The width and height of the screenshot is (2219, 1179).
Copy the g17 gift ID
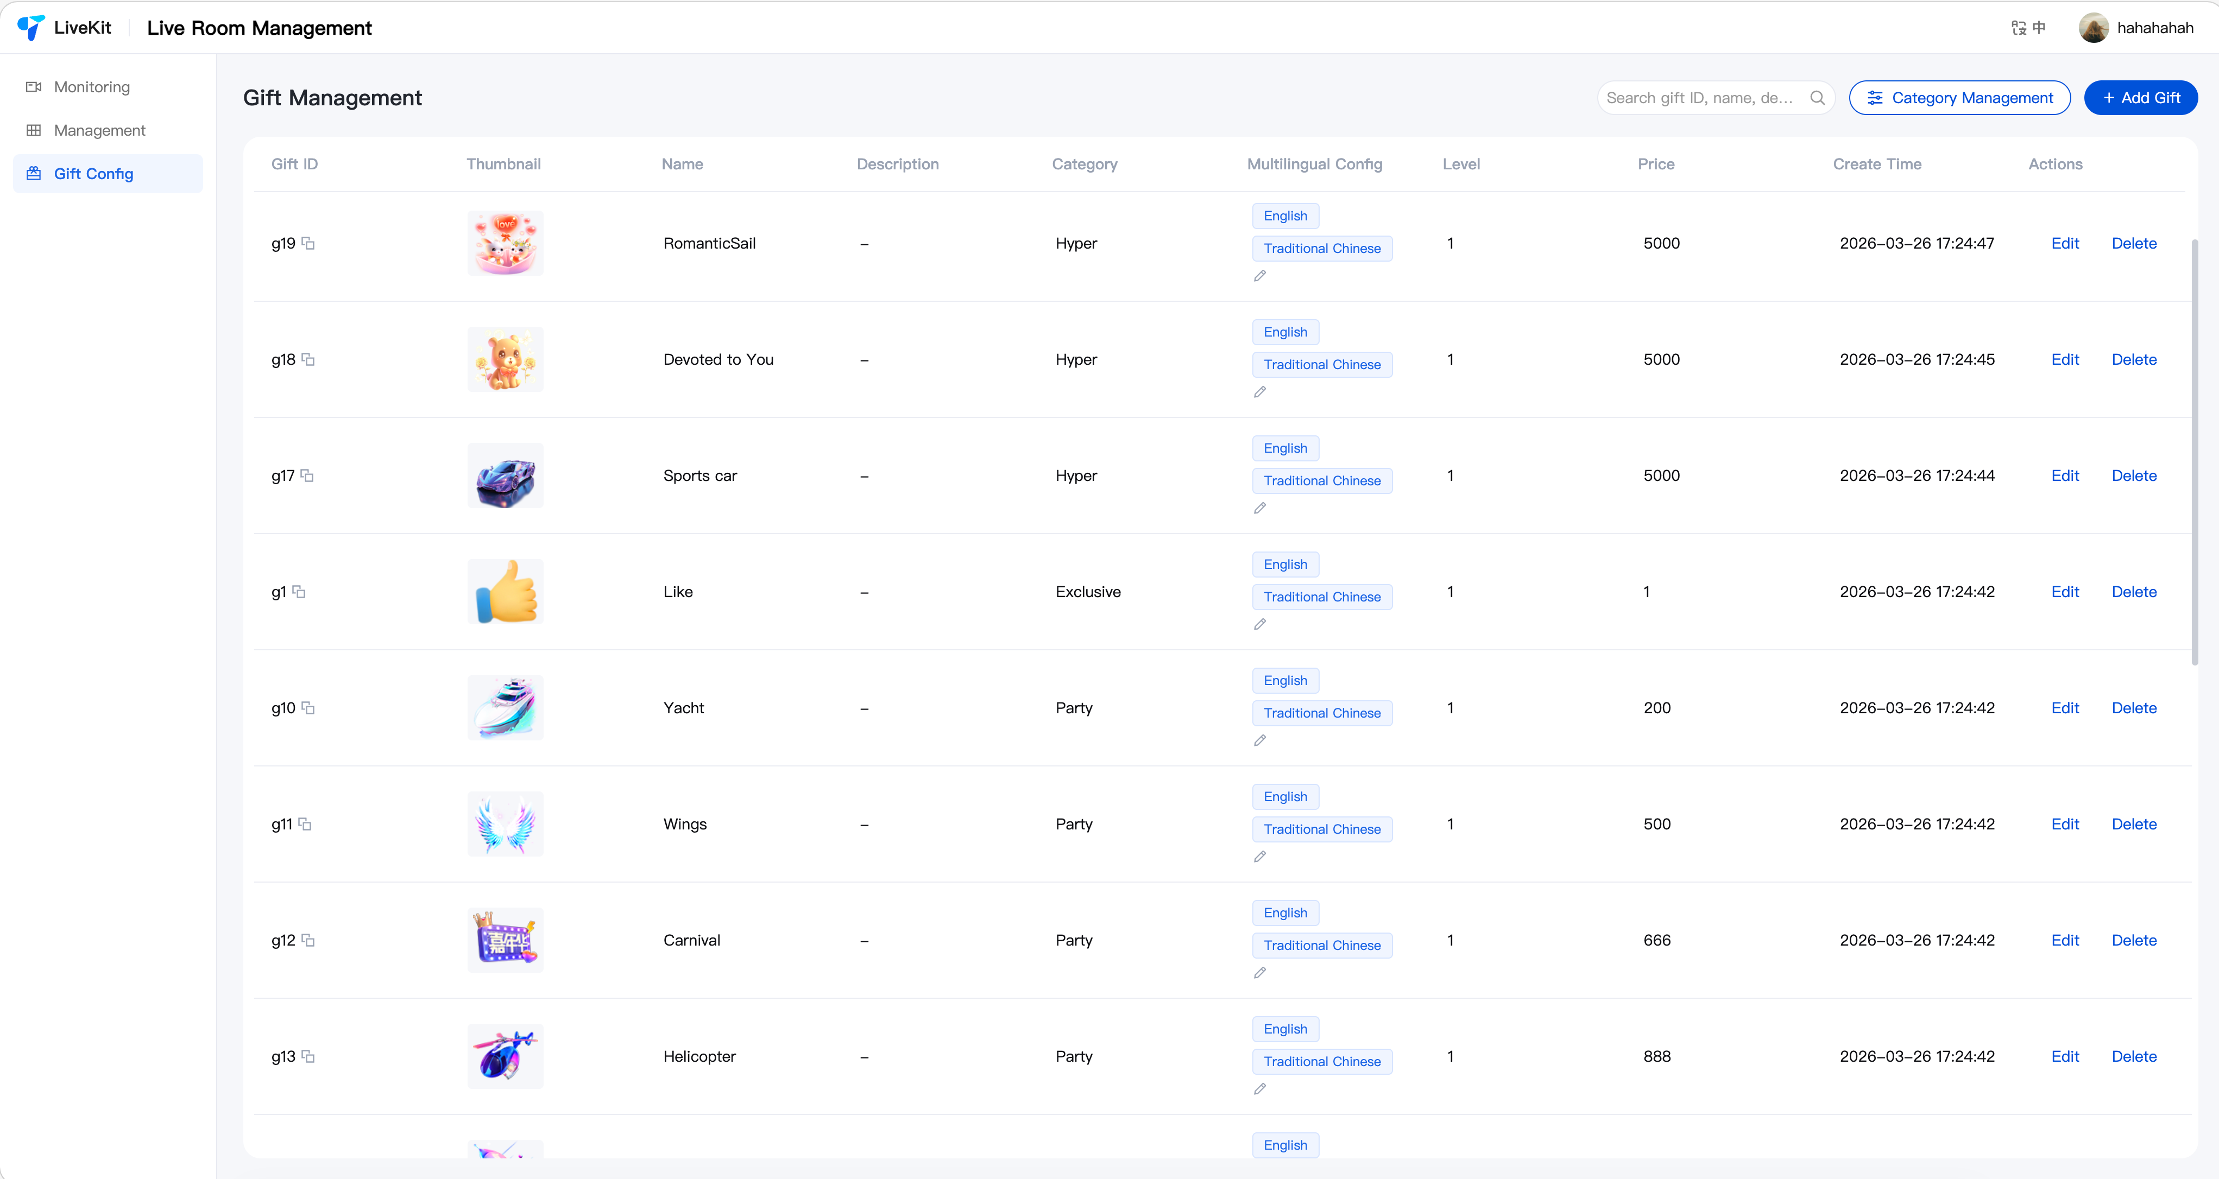(307, 476)
